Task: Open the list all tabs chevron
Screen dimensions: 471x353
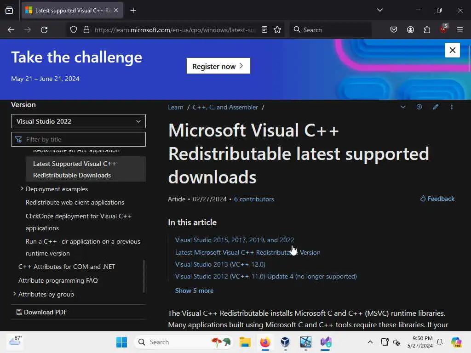Action: (379, 10)
